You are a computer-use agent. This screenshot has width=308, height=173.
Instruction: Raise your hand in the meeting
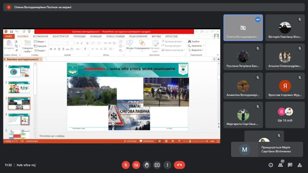pos(147,165)
